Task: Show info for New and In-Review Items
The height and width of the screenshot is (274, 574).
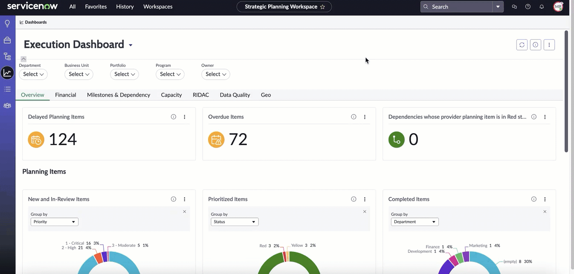Action: (174, 199)
